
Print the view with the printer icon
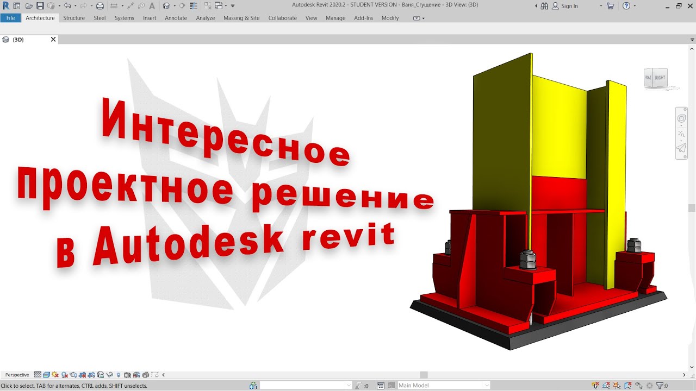(x=100, y=6)
